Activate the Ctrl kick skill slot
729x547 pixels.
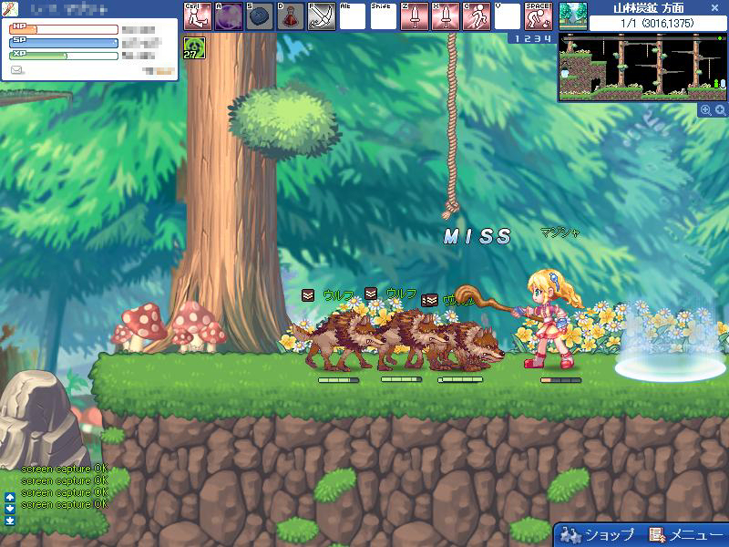[198, 16]
